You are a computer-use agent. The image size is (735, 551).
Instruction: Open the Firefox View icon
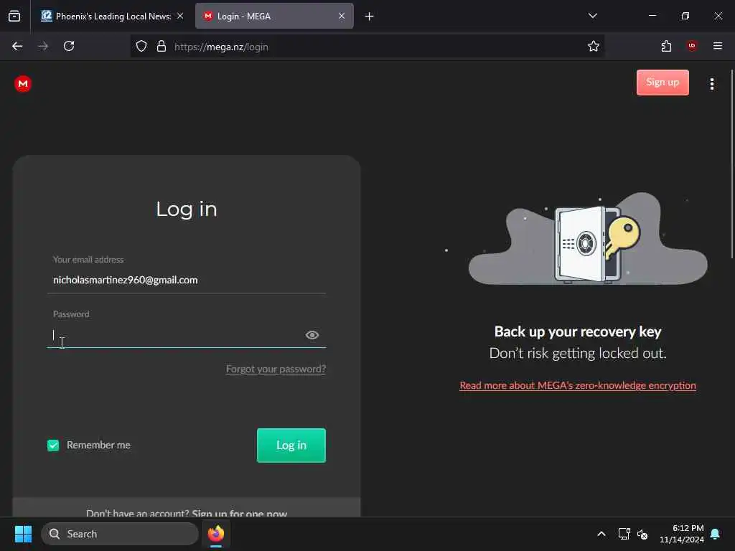click(x=14, y=16)
